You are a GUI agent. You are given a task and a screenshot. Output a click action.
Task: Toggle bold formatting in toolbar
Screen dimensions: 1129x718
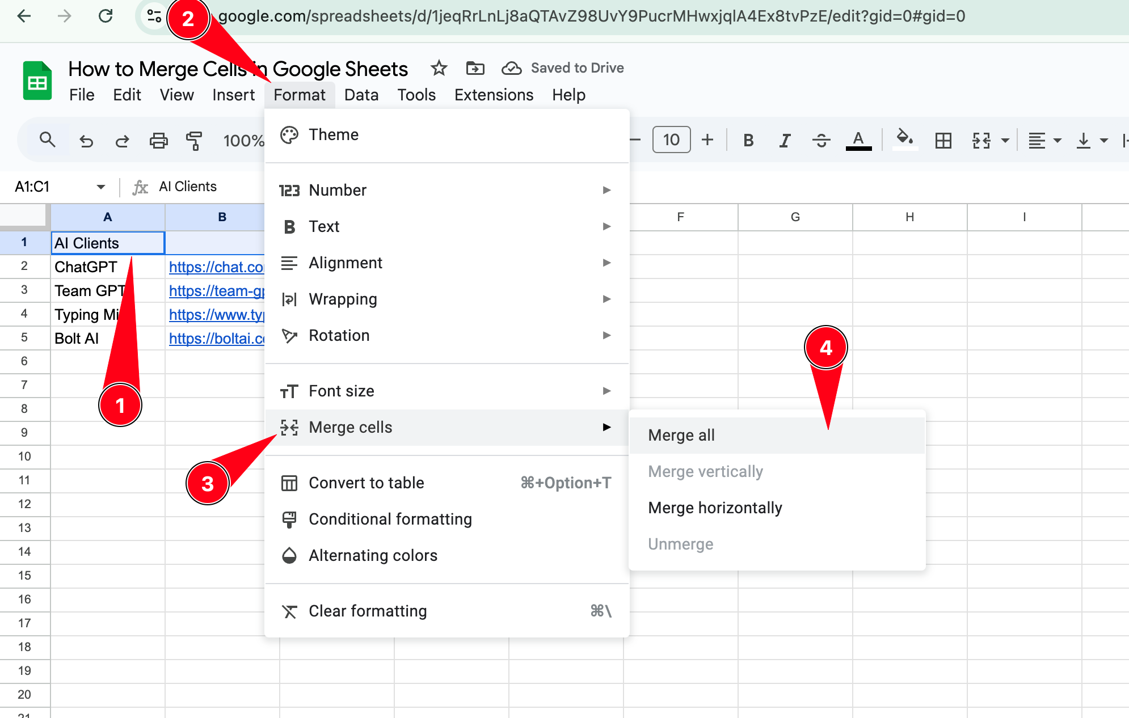748,140
